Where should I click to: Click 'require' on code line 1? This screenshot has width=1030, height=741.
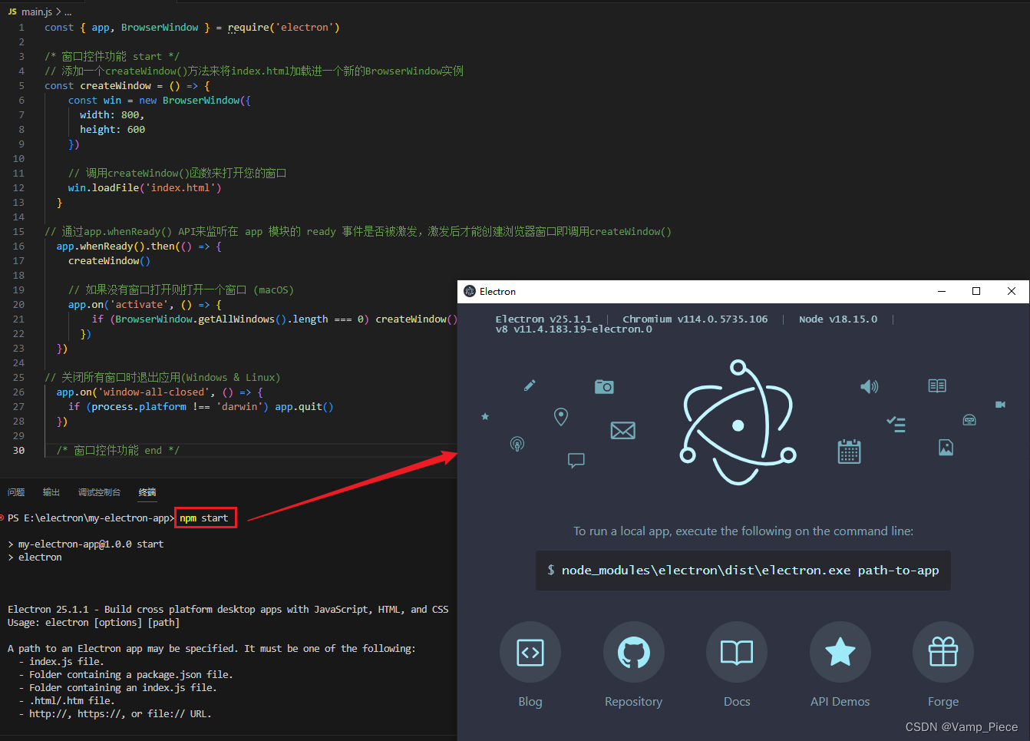point(249,27)
